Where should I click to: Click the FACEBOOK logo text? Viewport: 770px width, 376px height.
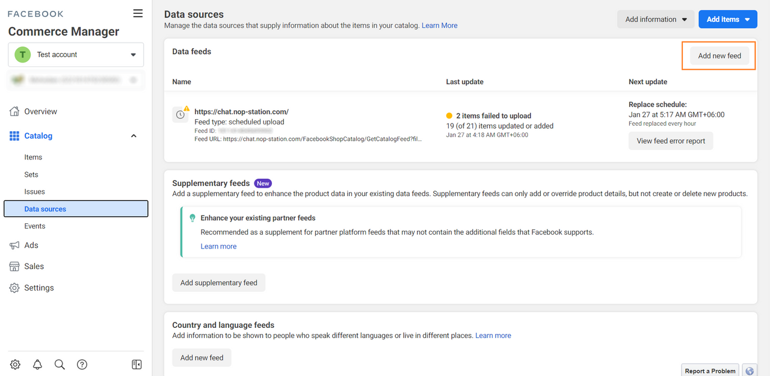click(35, 14)
